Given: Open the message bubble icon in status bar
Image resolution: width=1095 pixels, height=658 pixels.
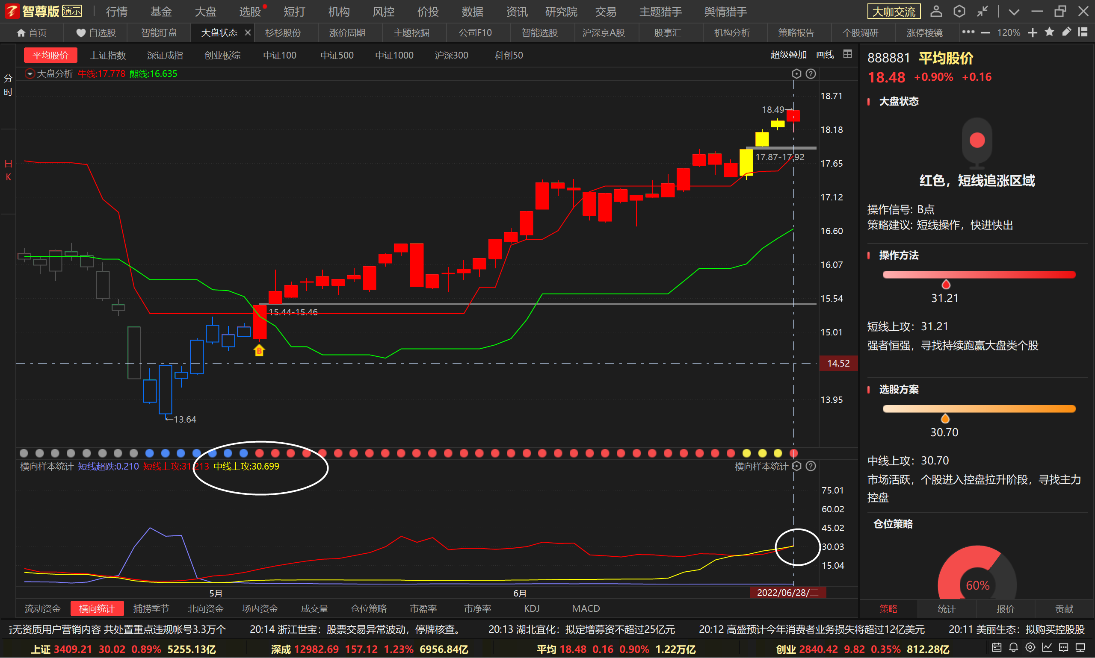Looking at the screenshot, I should pos(1063,648).
